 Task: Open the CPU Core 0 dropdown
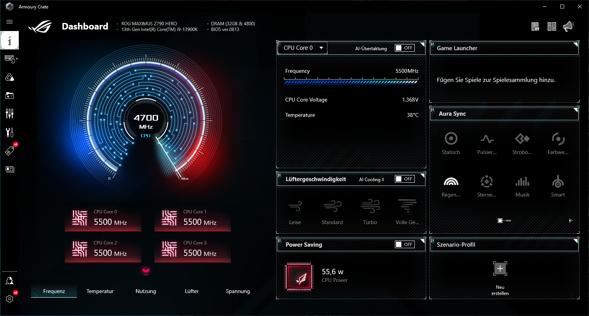pyautogui.click(x=302, y=48)
